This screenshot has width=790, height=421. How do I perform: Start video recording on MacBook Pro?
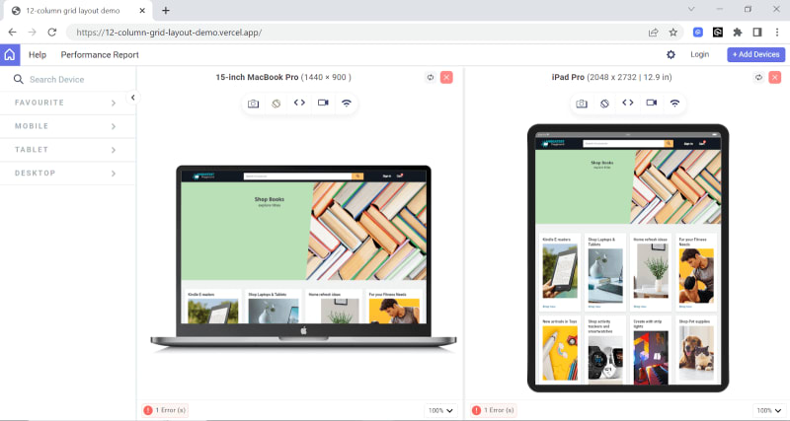(x=323, y=103)
